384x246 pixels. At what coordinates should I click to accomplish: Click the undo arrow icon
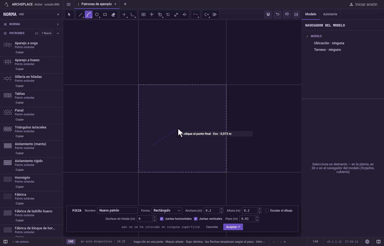click(278, 14)
